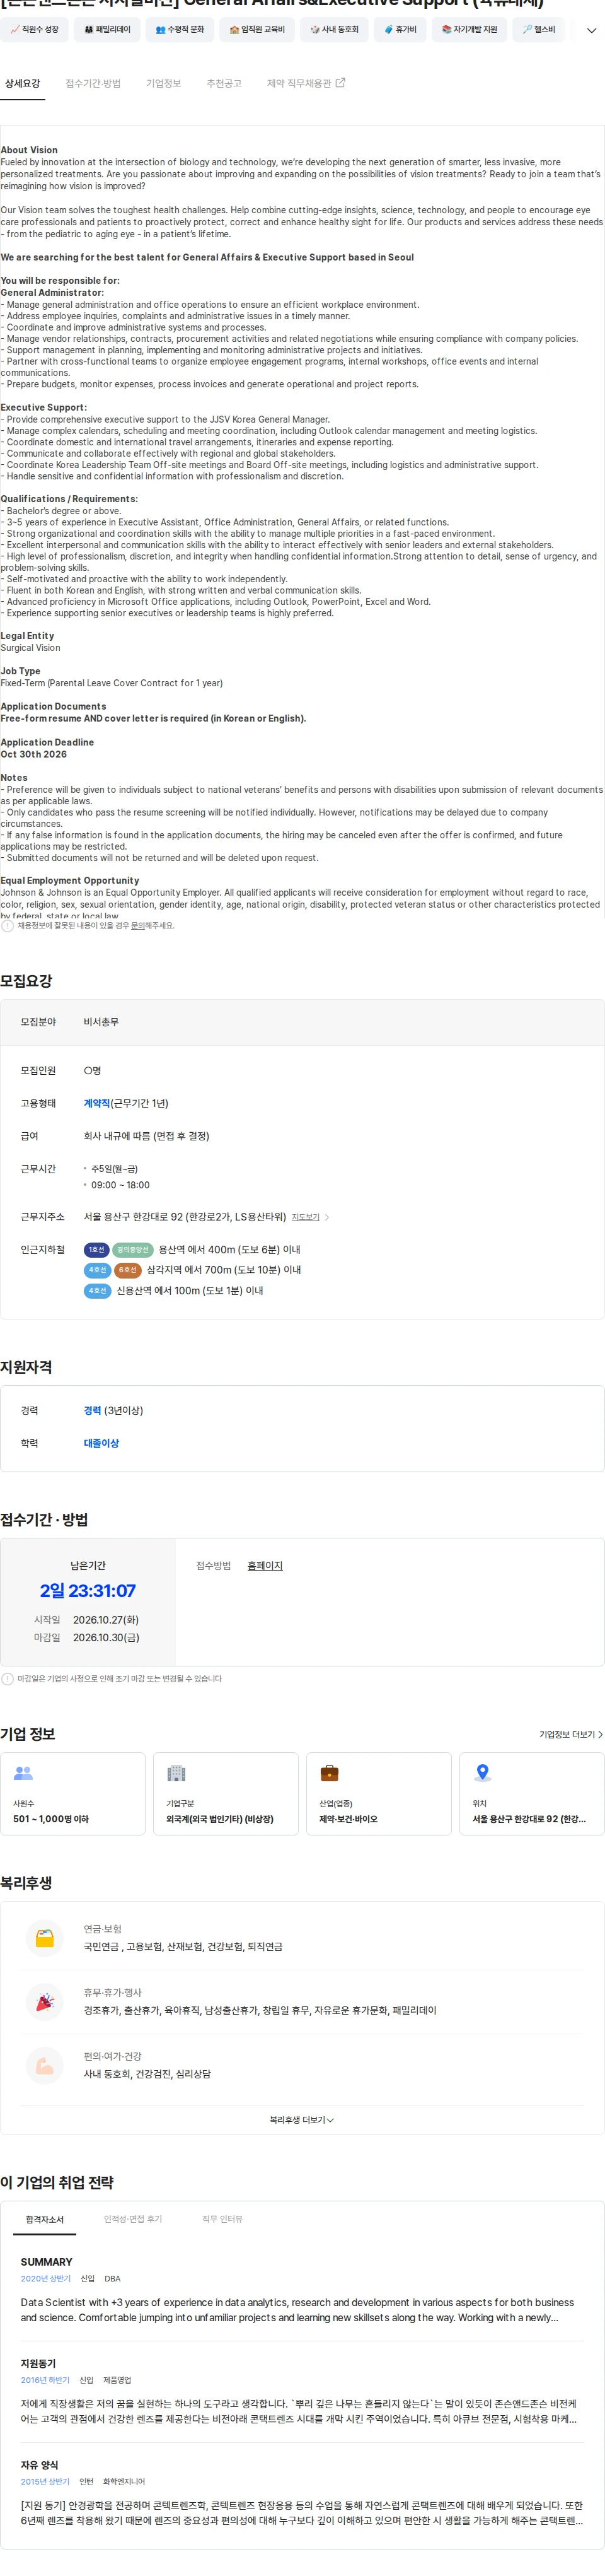Click the 대졸이상 education link
Viewport: 605px width, 2576px height.
click(x=101, y=1443)
